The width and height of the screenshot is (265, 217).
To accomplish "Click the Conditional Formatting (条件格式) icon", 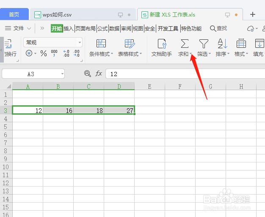I will tap(101, 44).
